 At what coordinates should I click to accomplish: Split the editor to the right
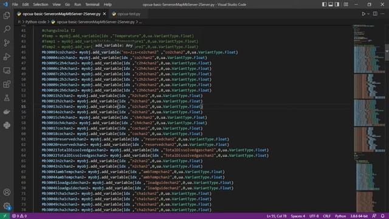click(x=375, y=14)
